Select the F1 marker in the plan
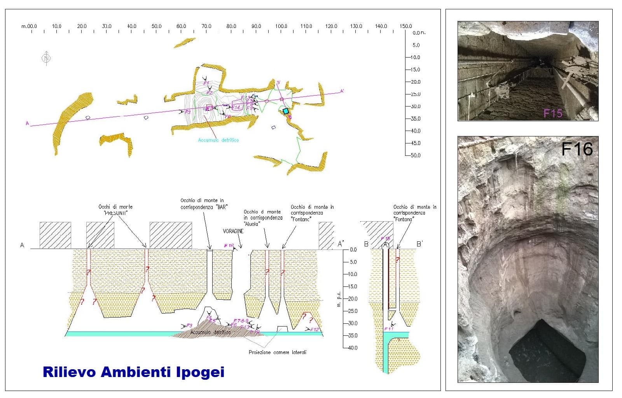622x398 pixels. (x=206, y=83)
